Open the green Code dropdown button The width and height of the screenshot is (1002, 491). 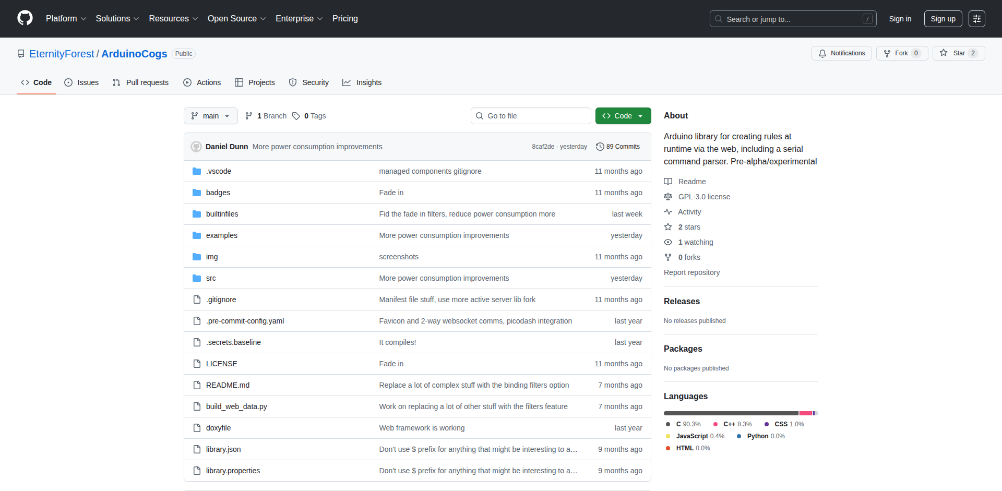pyautogui.click(x=623, y=116)
